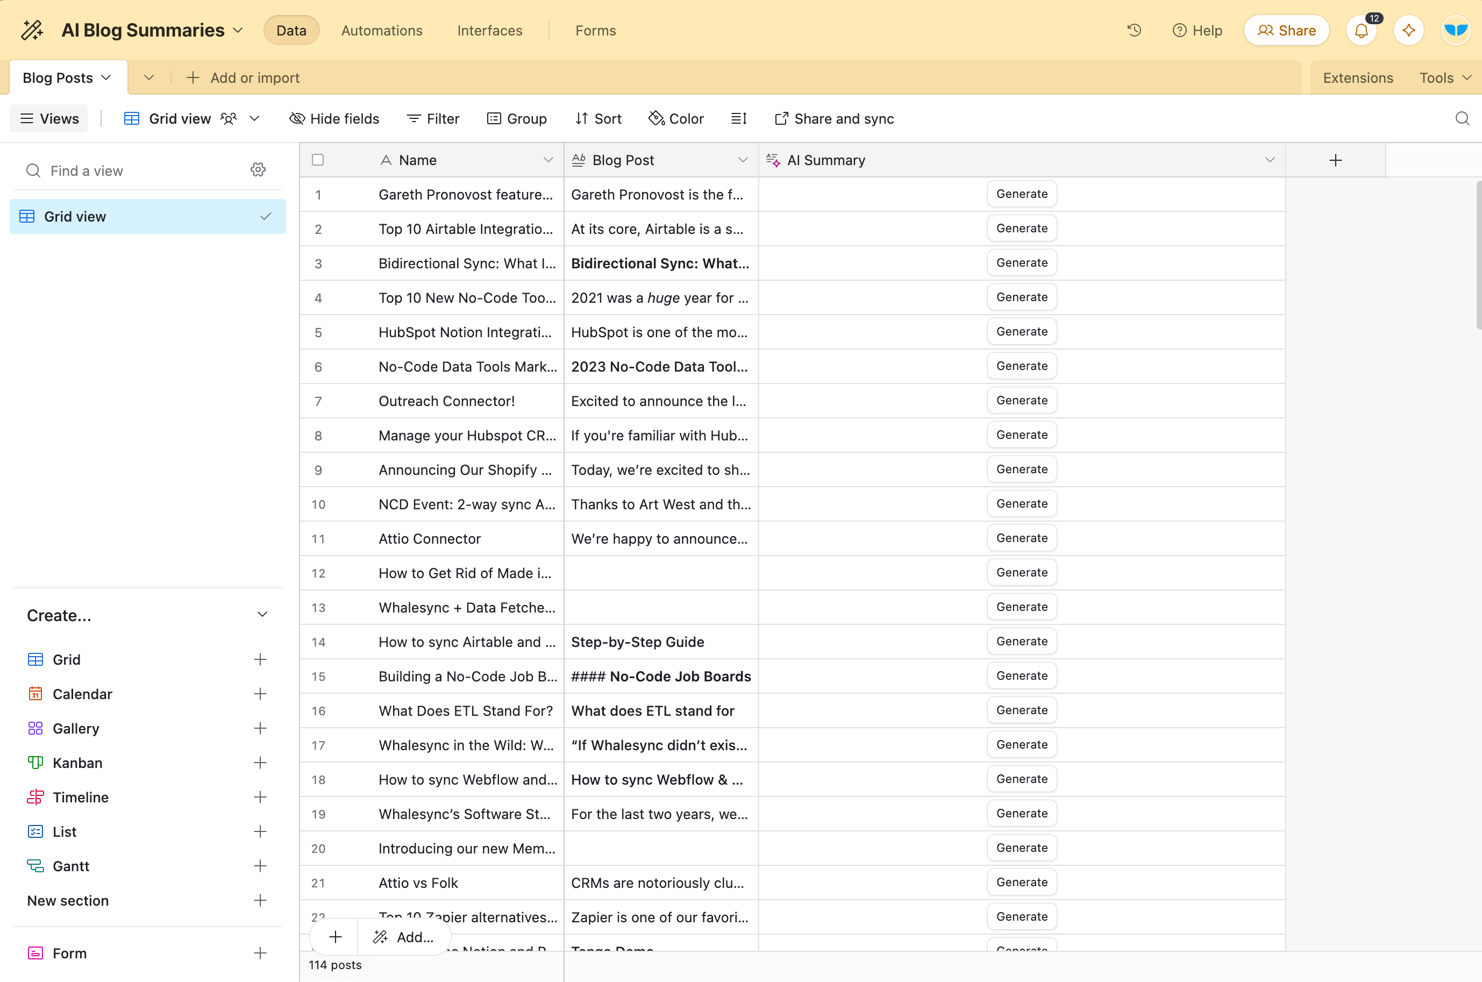The width and height of the screenshot is (1482, 982).
Task: Click the AI assistant sparkle icon
Action: click(x=1408, y=30)
